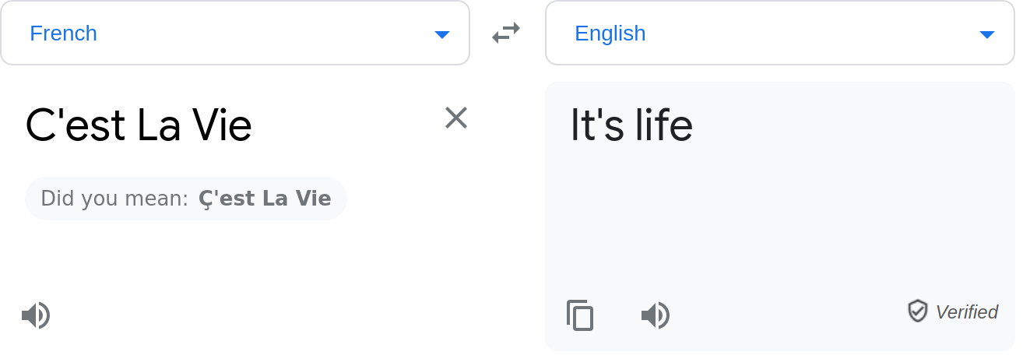This screenshot has width=1023, height=359.
Task: Open the target language selector labeled English
Action: 780,33
